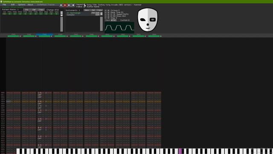Click Del in the Instruments panel
This screenshot has height=154, width=273.
[x=93, y=10]
